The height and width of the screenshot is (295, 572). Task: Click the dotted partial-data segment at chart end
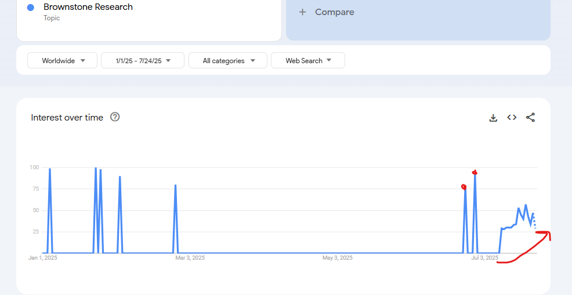(x=534, y=221)
